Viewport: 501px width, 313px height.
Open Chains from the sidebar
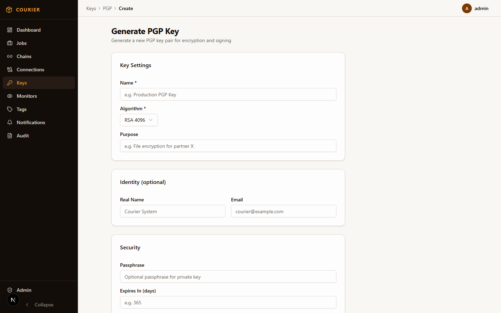[x=9, y=56]
